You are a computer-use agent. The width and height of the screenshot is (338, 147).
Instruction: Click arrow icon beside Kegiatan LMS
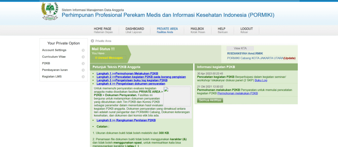pos(83,77)
